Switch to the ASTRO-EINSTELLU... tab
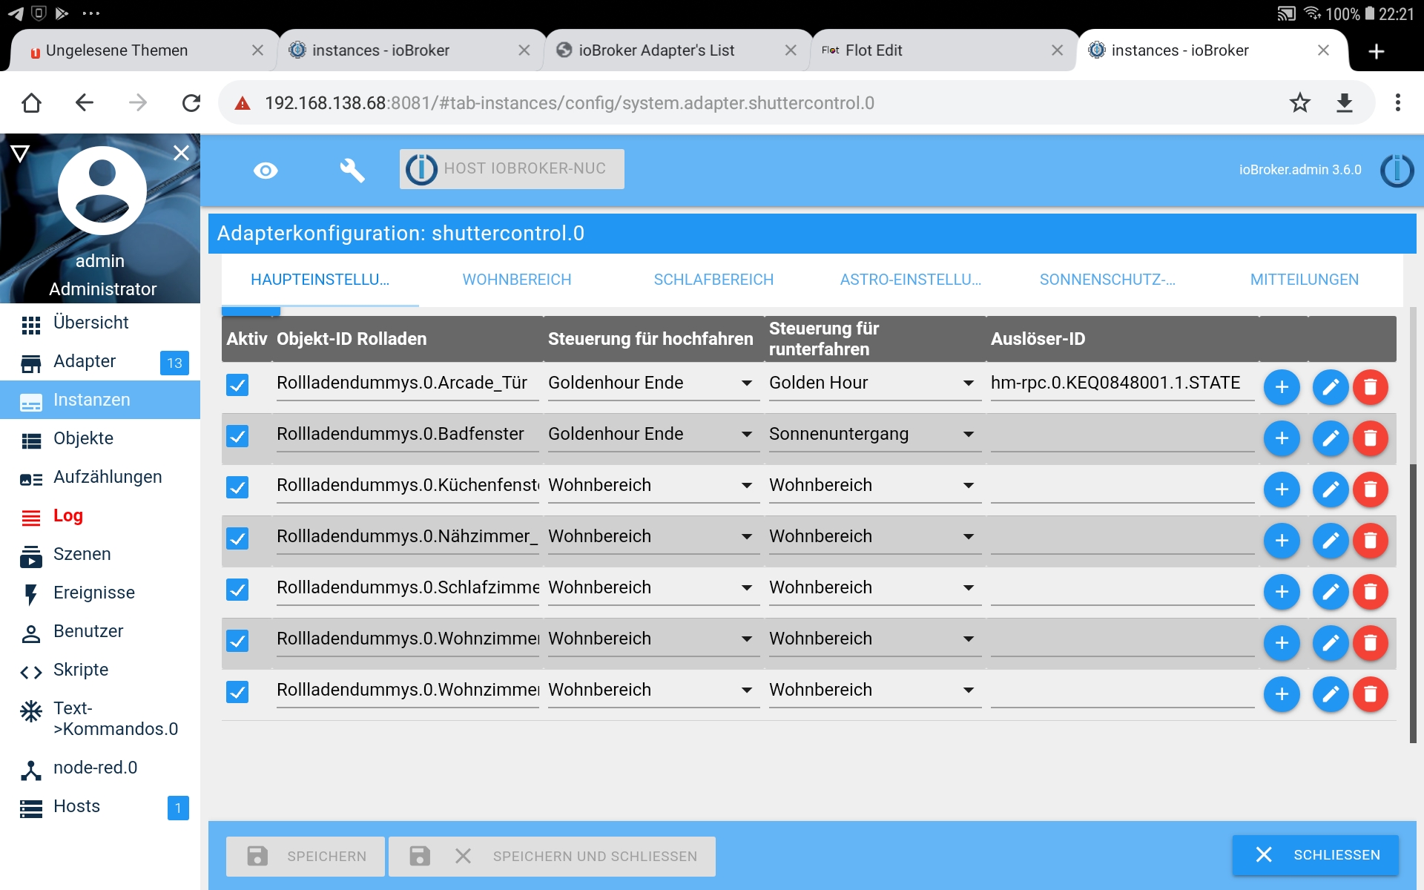1424x890 pixels. pyautogui.click(x=910, y=280)
